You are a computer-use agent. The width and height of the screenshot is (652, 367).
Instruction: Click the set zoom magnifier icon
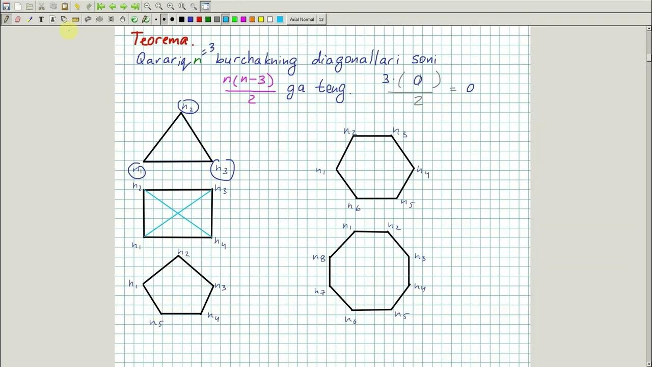click(194, 6)
